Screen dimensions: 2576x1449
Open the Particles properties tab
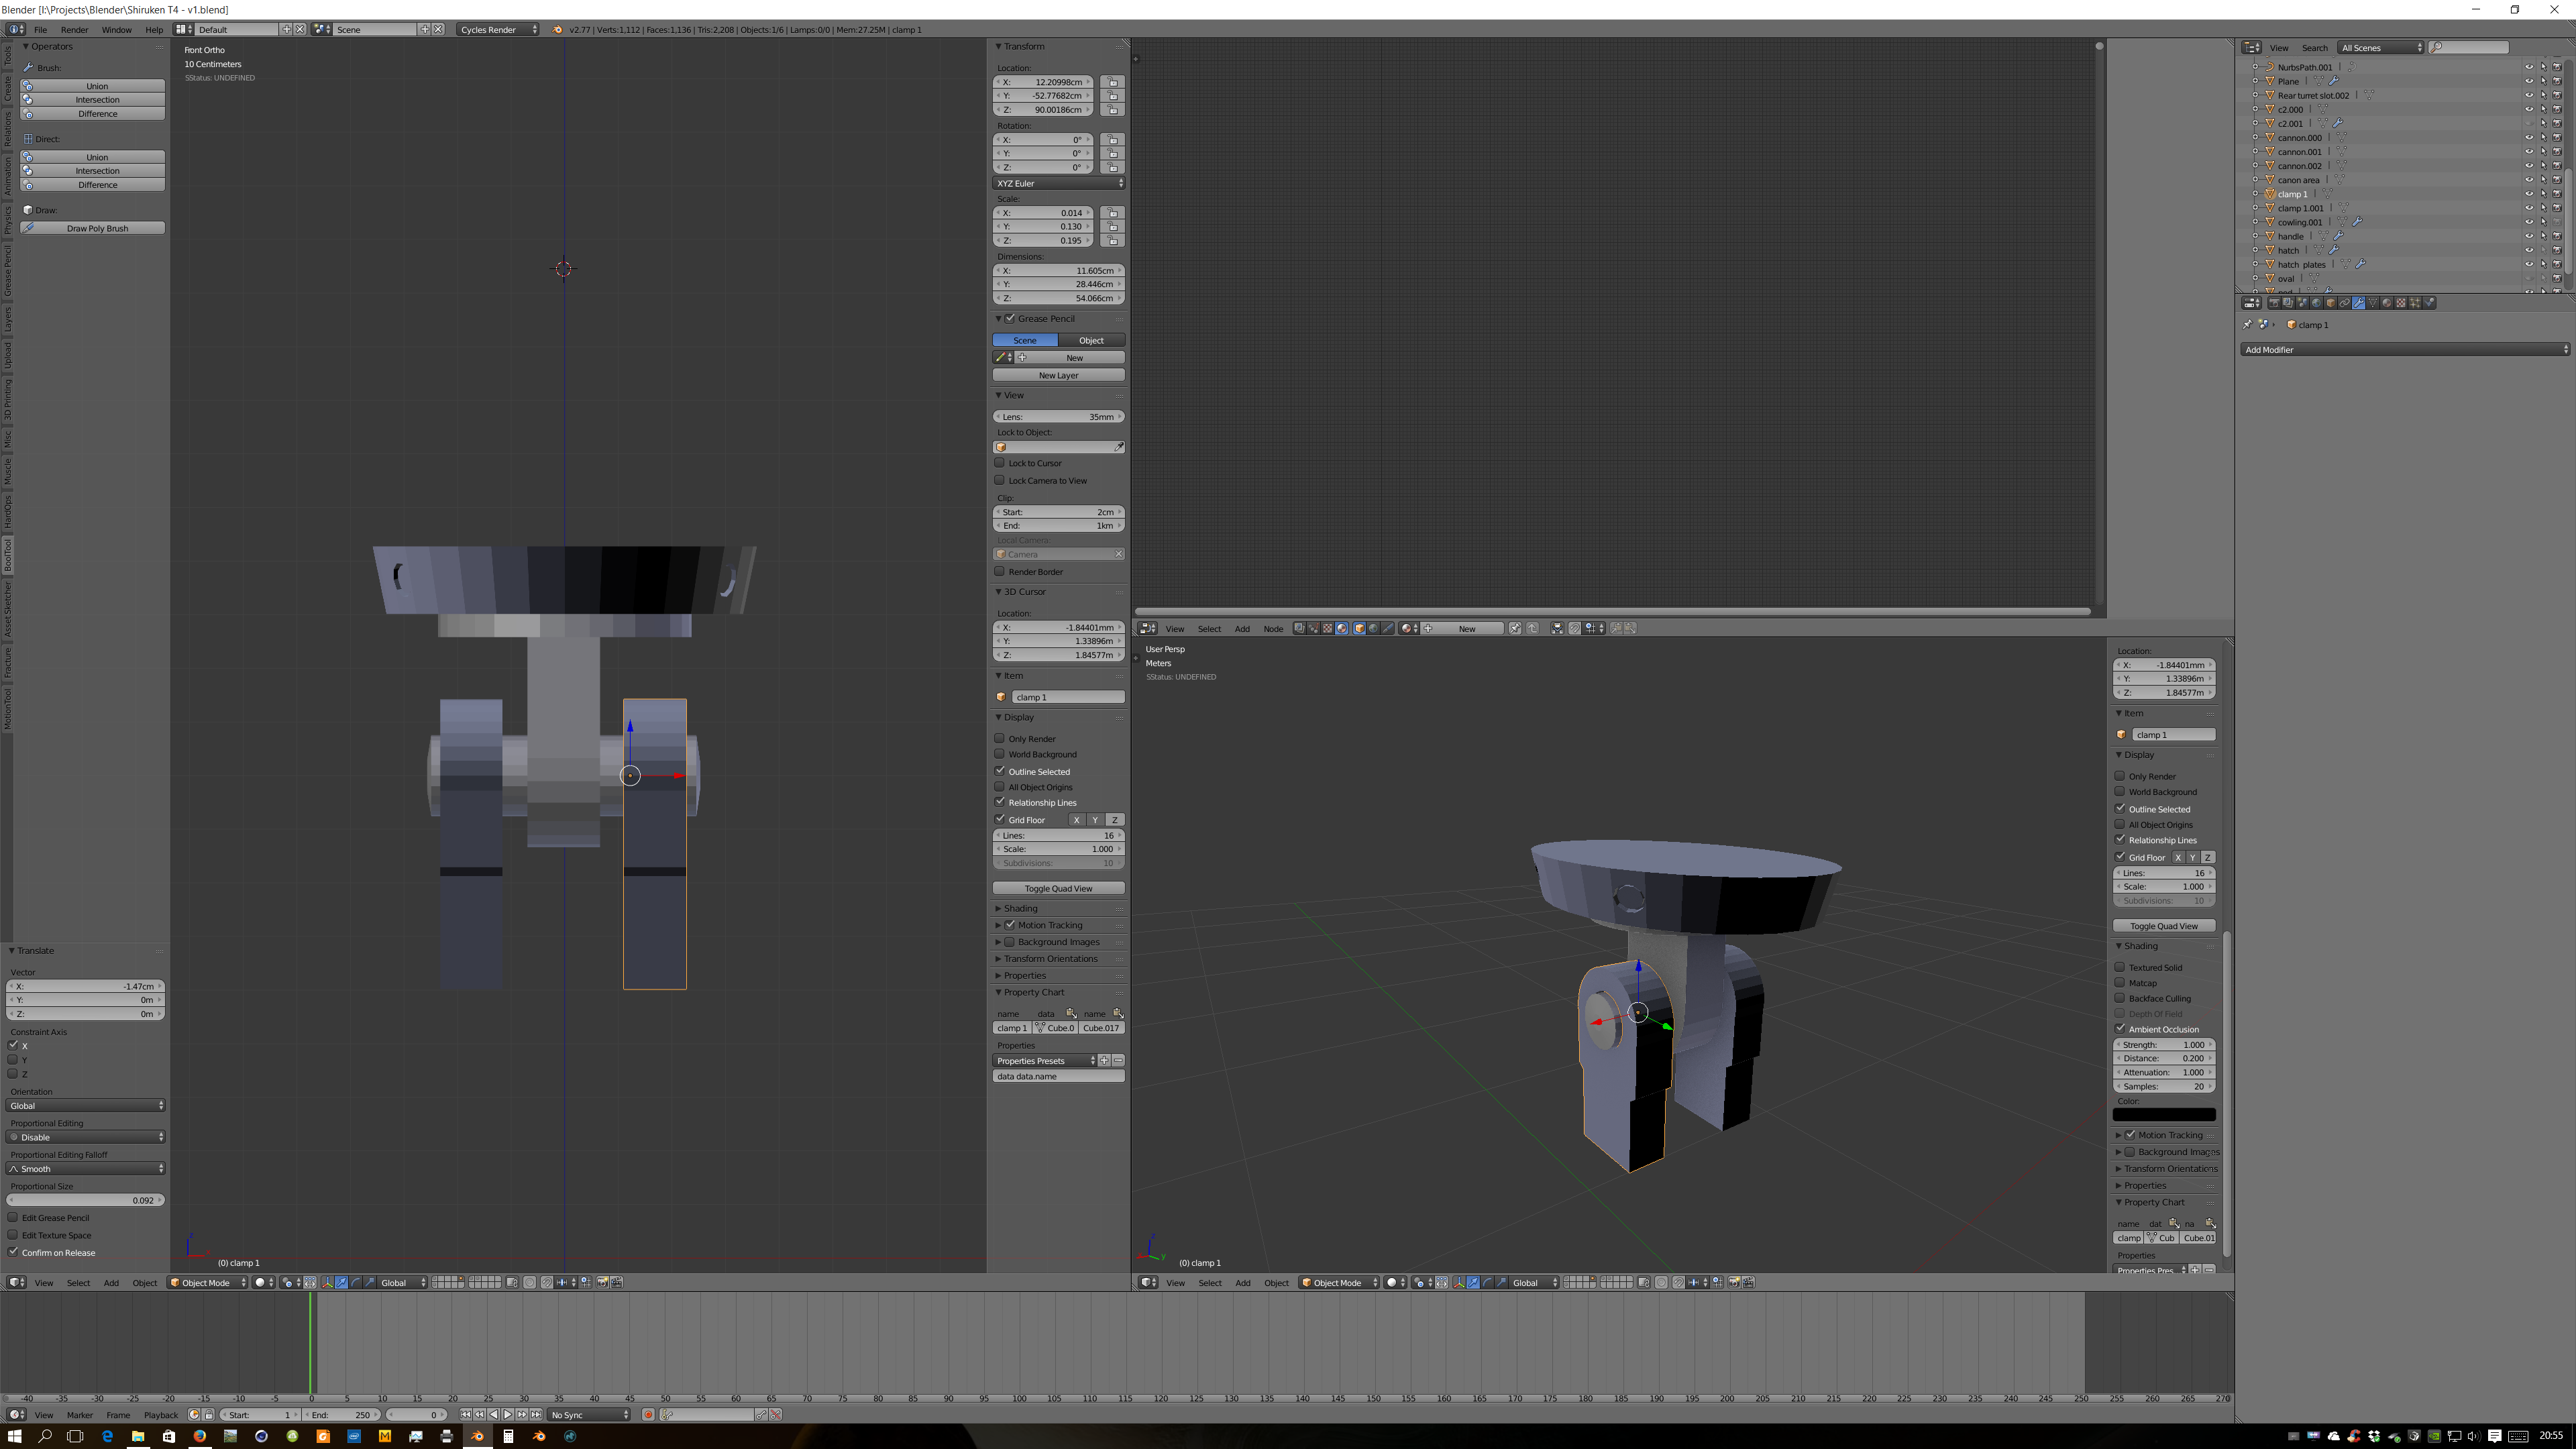2415,303
